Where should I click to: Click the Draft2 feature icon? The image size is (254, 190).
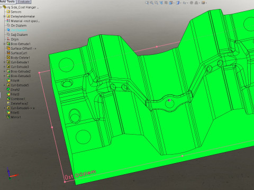click(8, 90)
